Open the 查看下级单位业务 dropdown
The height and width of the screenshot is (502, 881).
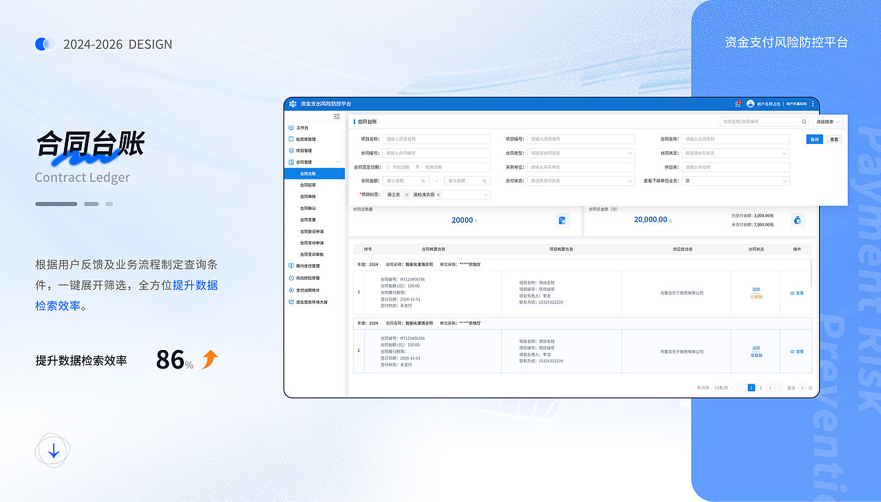point(736,181)
